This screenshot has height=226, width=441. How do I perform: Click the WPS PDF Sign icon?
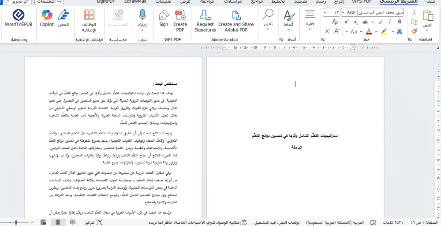coord(164,19)
